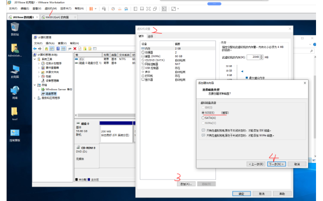
Task: Click the stretch guest display icon
Action: coord(173,9)
